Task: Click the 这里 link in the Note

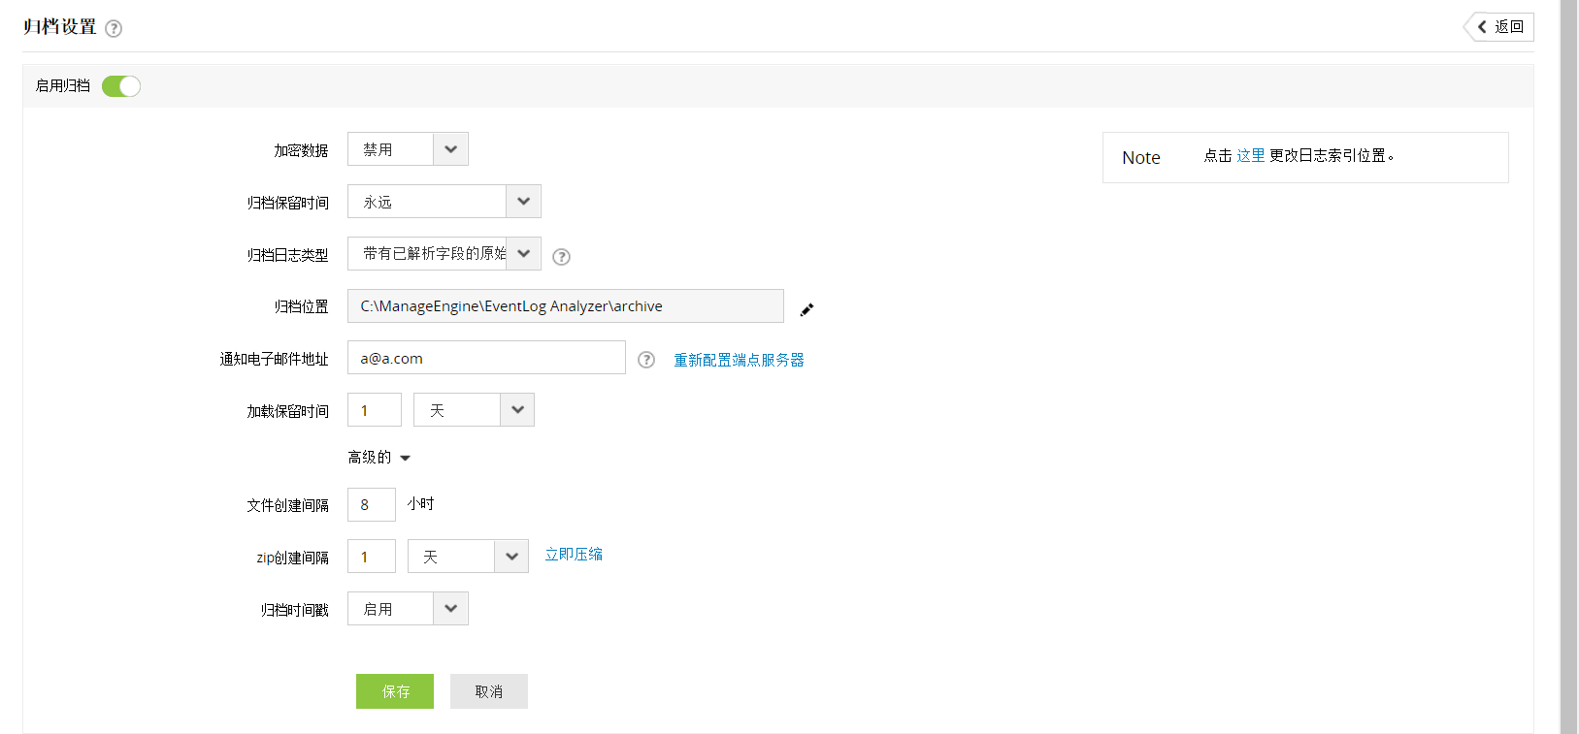Action: [x=1251, y=155]
